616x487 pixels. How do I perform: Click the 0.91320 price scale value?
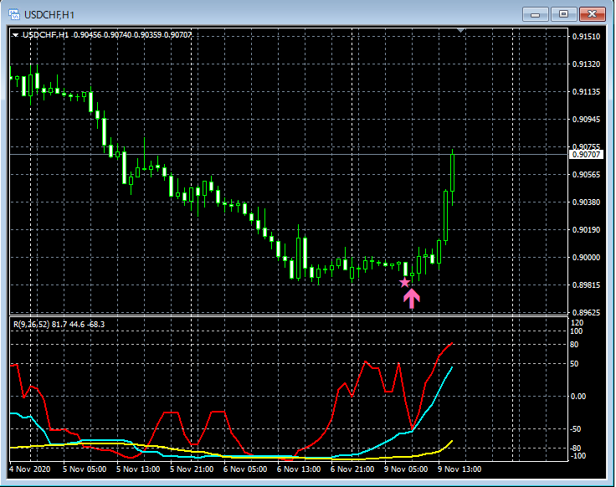tap(586, 64)
